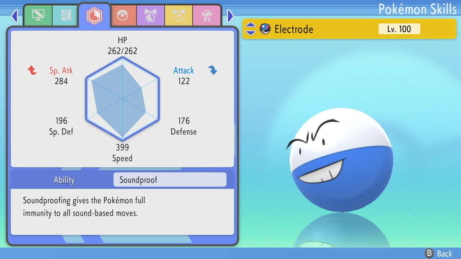Select the Sp. Def stat label

[x=61, y=132]
